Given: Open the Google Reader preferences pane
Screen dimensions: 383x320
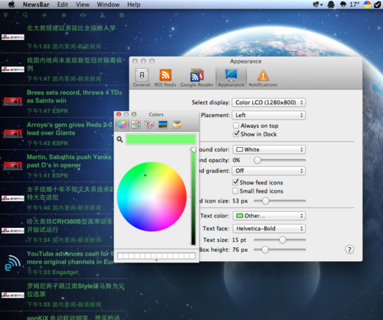Looking at the screenshot, I should 197,78.
